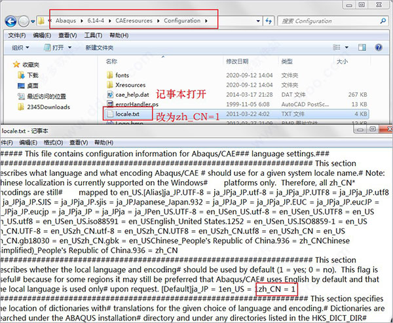
Task: Select the fonts folder icon
Action: click(x=110, y=75)
